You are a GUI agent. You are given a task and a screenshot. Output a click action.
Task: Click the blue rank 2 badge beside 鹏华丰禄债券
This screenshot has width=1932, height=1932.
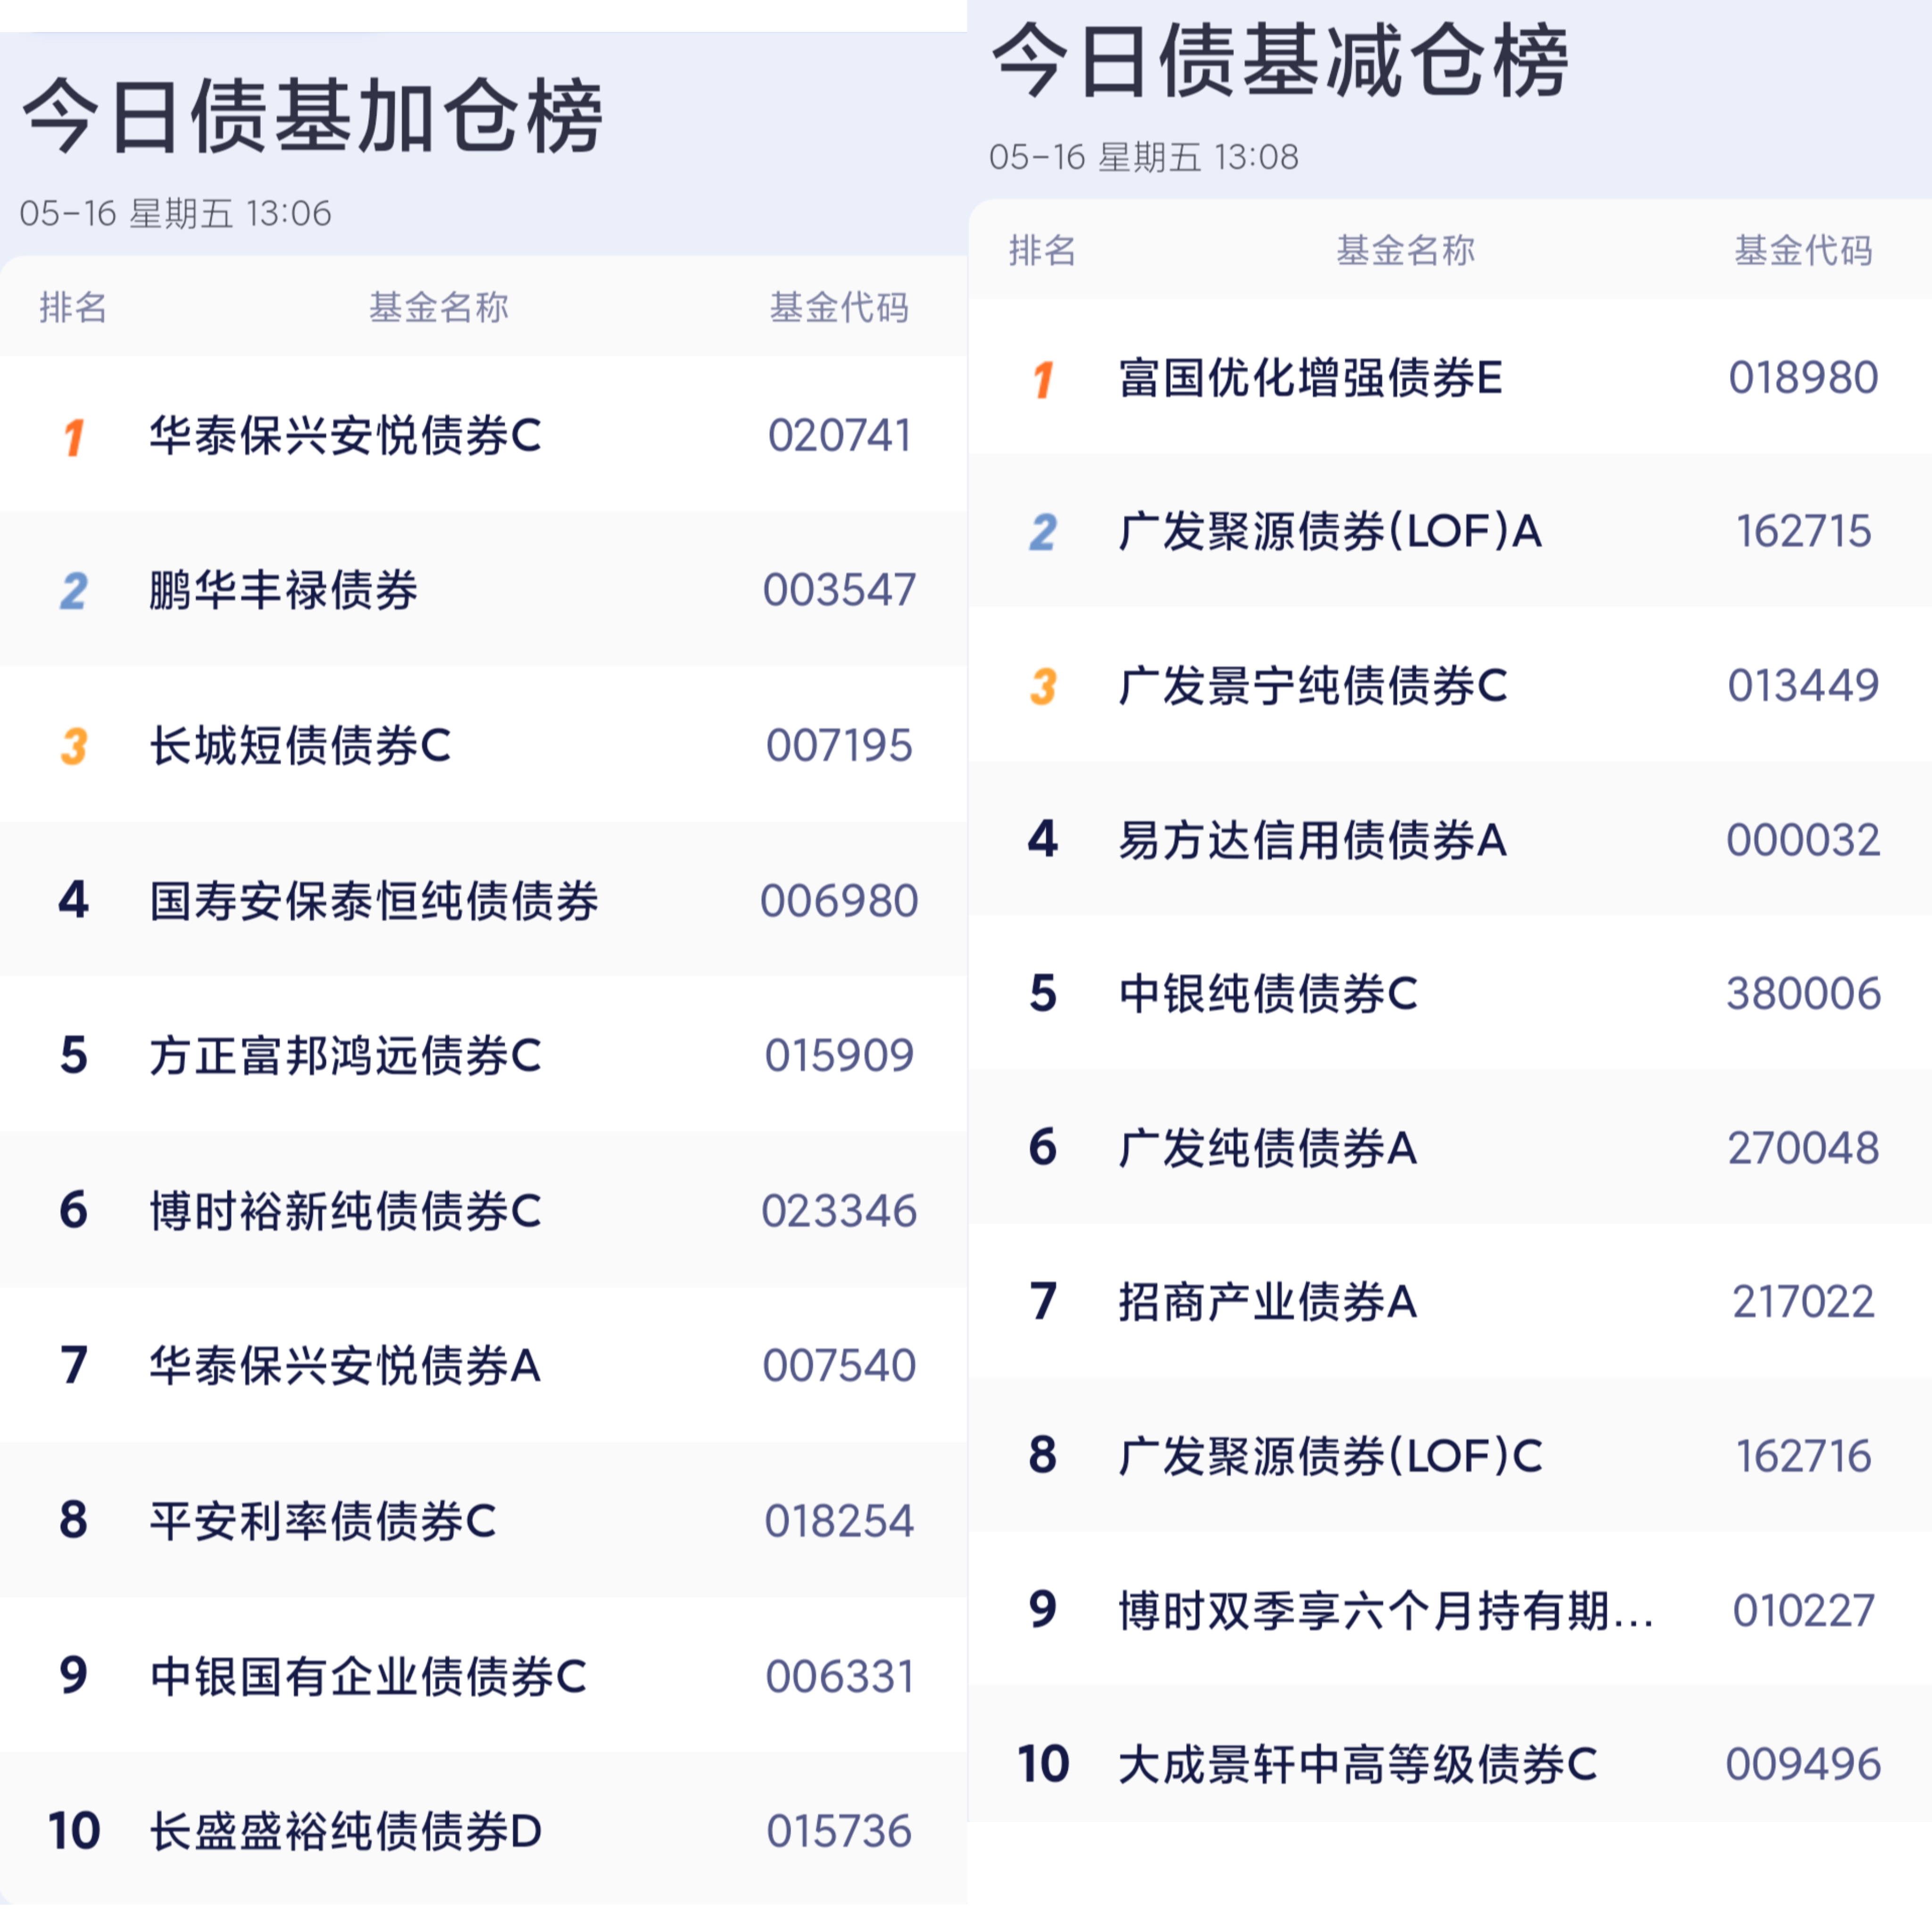point(74,591)
